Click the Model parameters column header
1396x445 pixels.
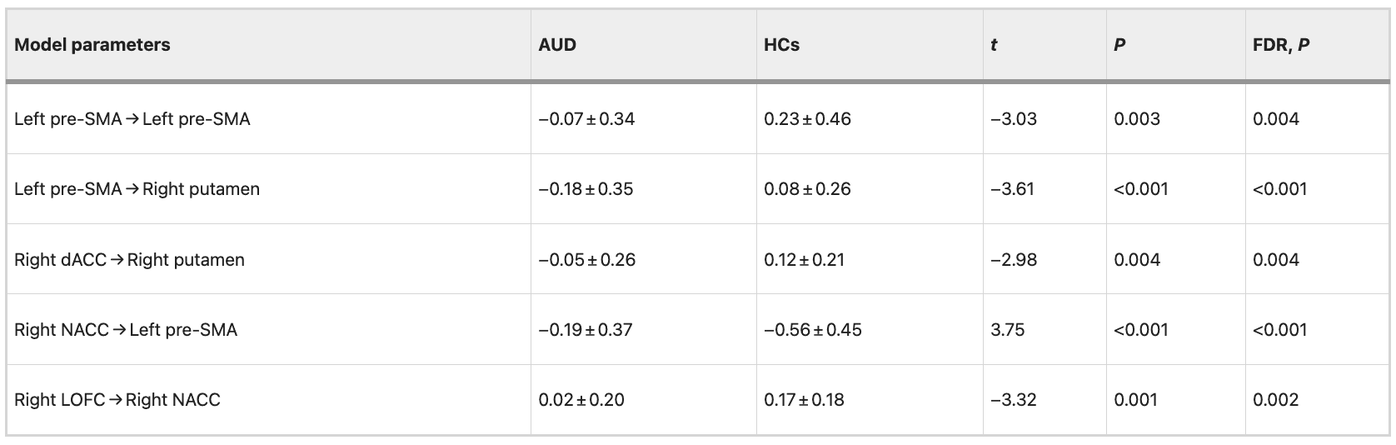click(92, 45)
